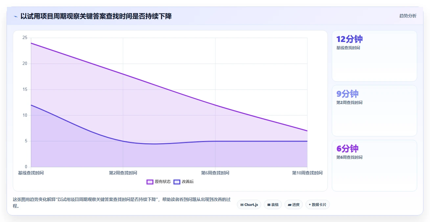Select the 表格 tag chip

(273, 205)
